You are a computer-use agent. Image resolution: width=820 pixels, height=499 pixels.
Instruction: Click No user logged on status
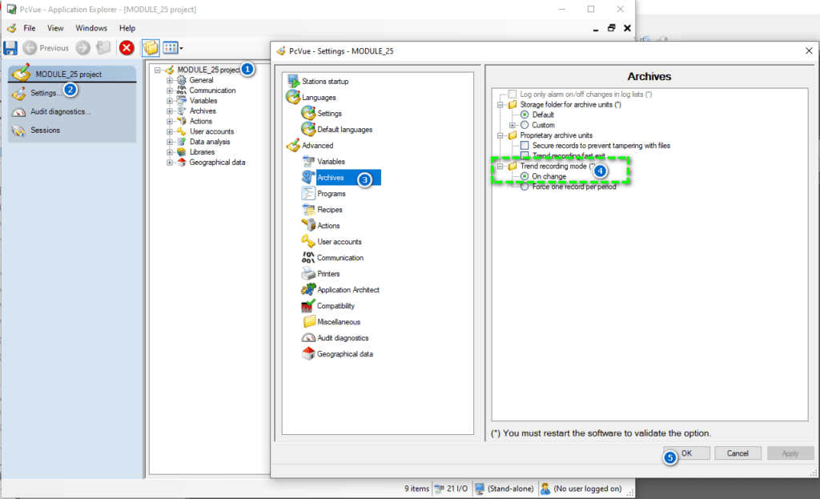(581, 489)
